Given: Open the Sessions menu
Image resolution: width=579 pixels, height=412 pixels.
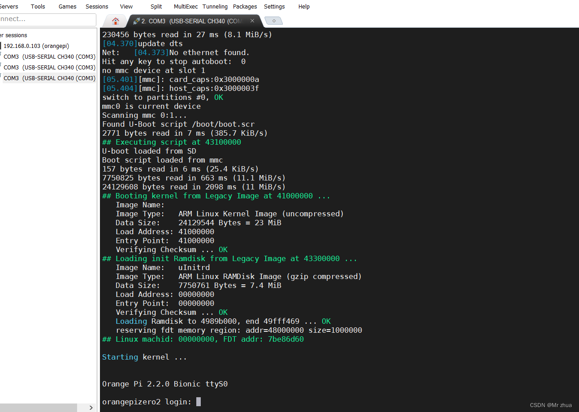Looking at the screenshot, I should coord(97,7).
